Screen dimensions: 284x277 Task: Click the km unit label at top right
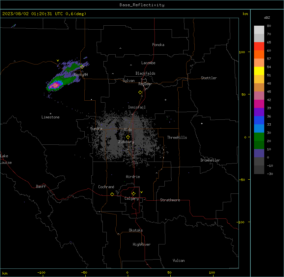(245, 14)
